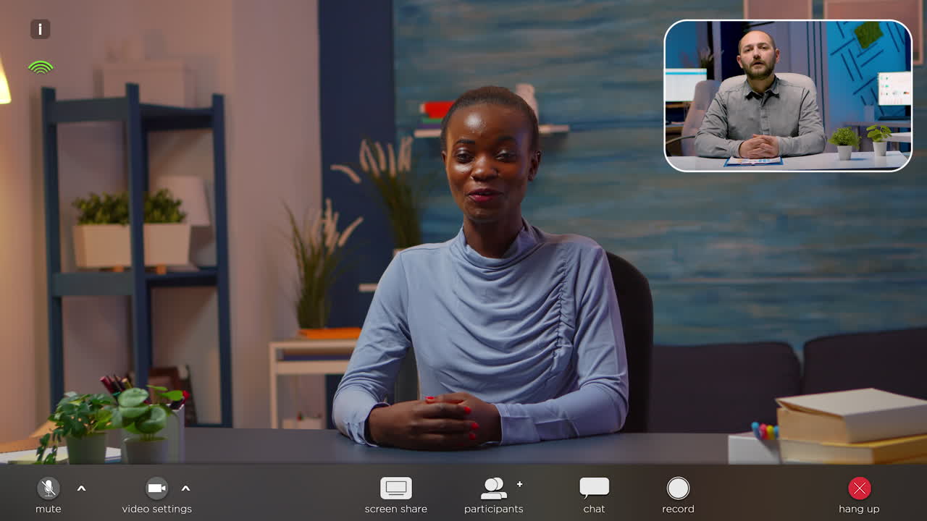
Task: Expand the arrow beside video settings
Action: (x=185, y=488)
